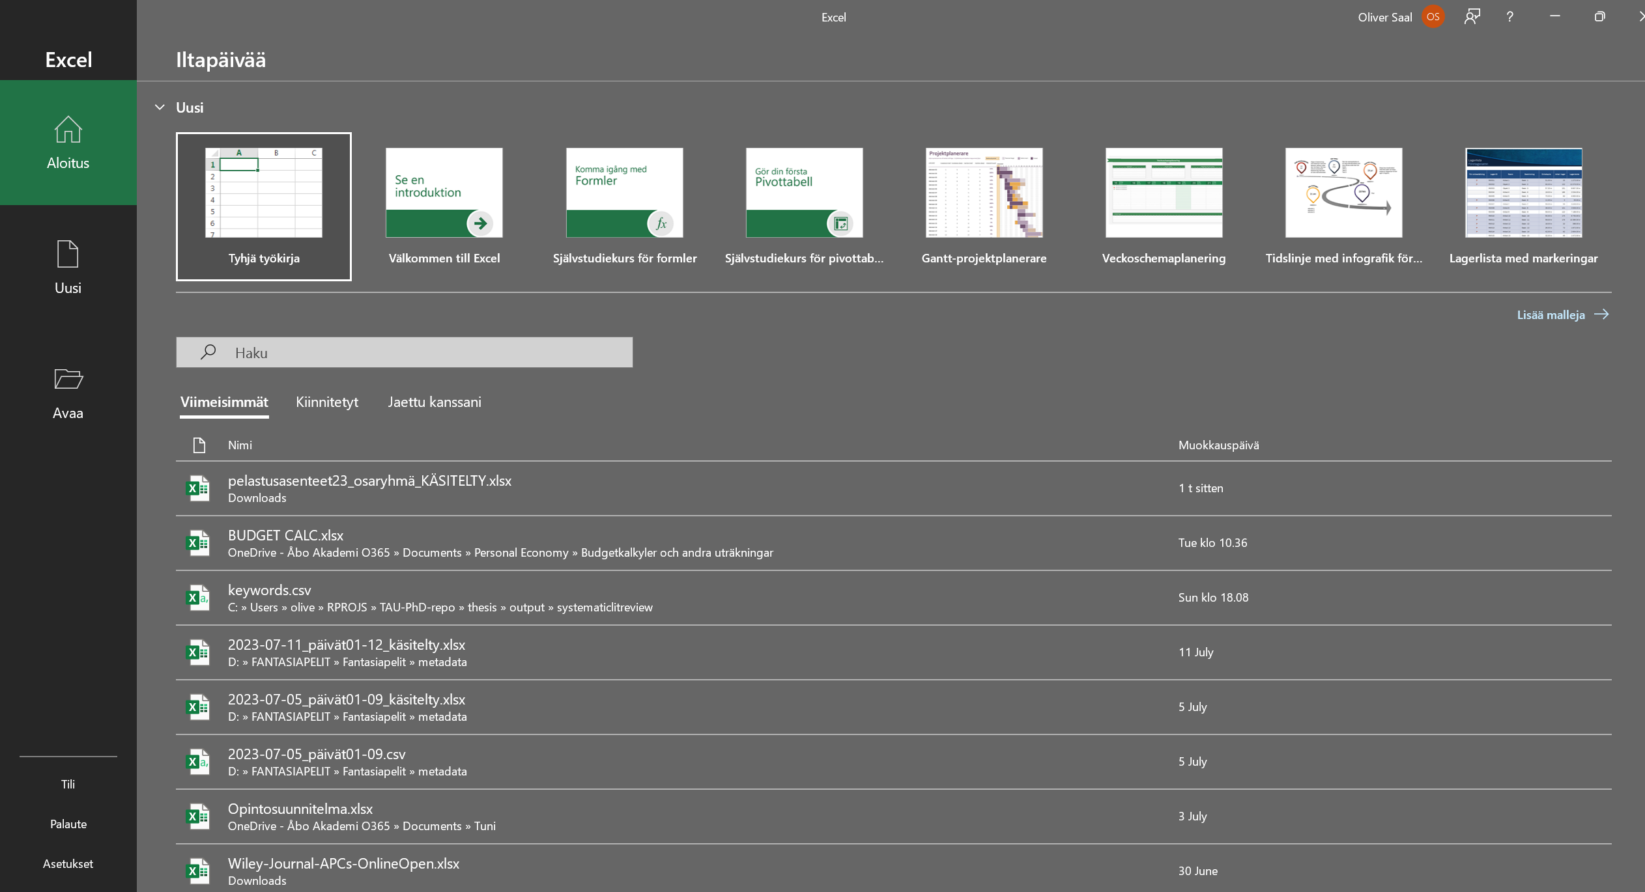Click the '1 t sitten' modified date
This screenshot has height=892, width=1645.
[1201, 488]
